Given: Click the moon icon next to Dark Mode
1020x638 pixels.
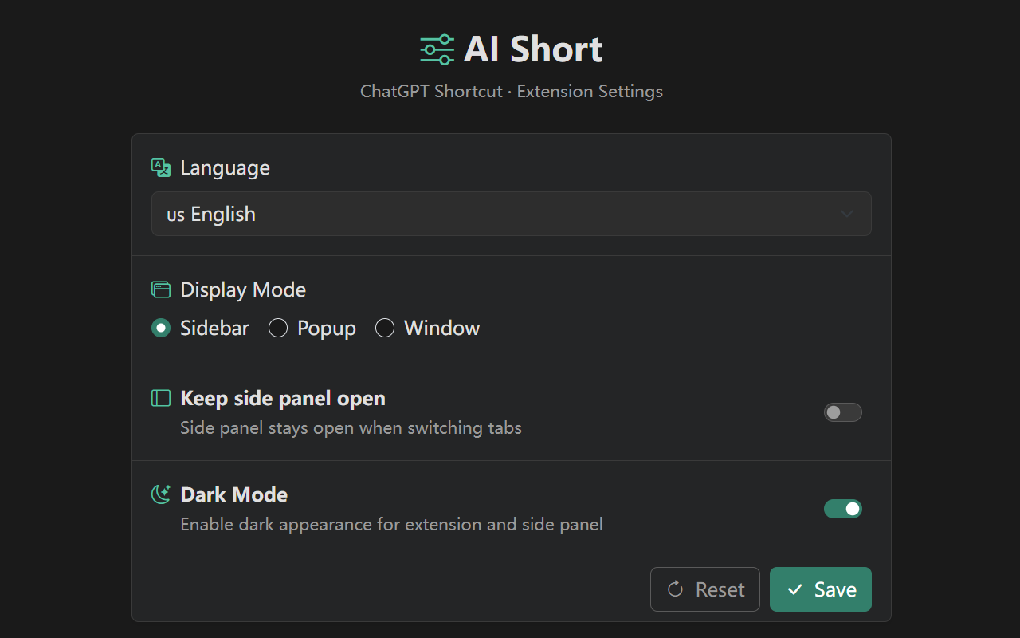Looking at the screenshot, I should pyautogui.click(x=161, y=494).
